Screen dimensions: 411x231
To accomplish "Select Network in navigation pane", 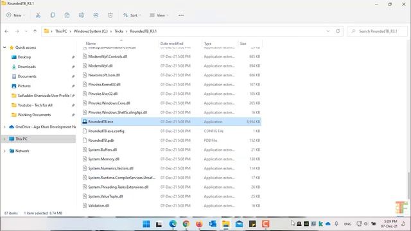I will (x=22, y=151).
